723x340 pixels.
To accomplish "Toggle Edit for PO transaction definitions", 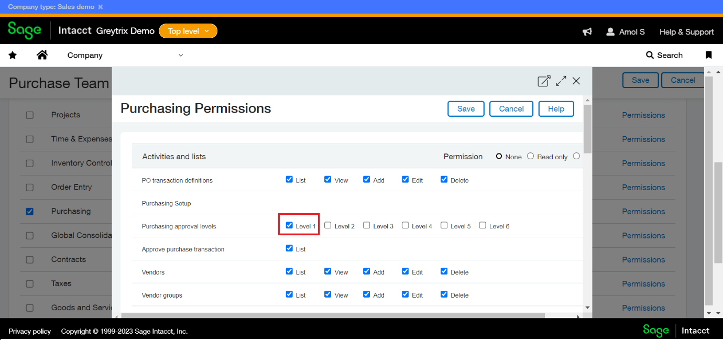I will 405,179.
